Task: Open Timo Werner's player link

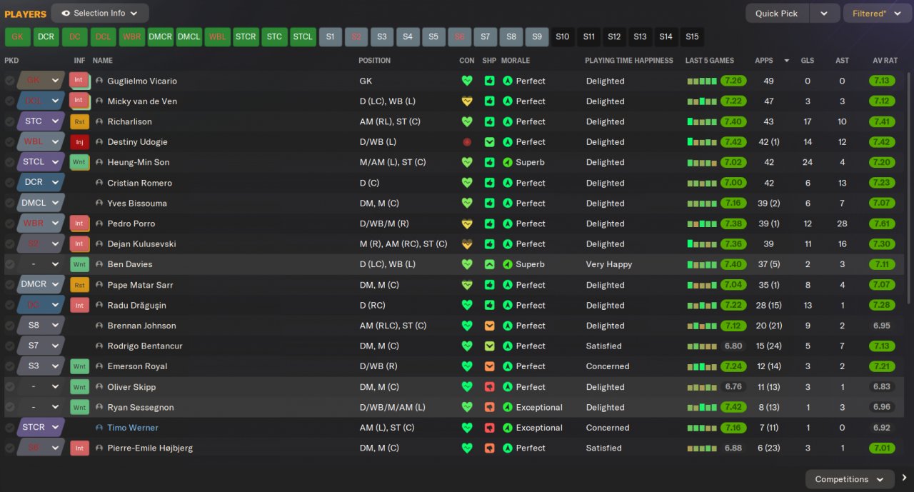Action: tap(133, 428)
